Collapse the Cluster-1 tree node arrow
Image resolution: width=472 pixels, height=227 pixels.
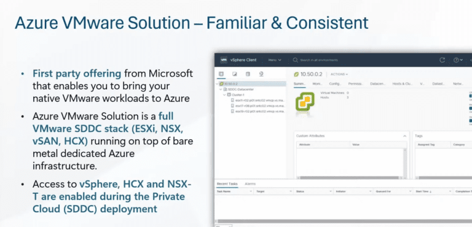click(224, 94)
